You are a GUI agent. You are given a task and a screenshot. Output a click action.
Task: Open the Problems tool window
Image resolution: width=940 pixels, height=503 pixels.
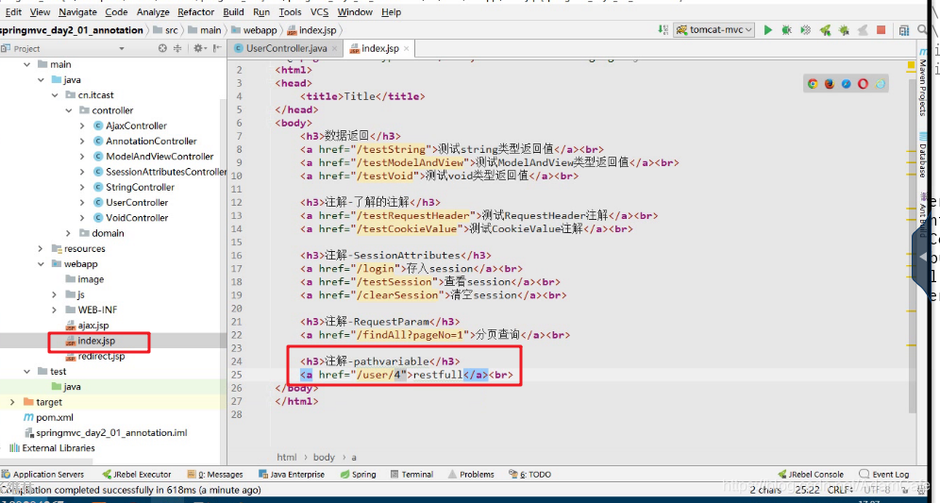click(x=471, y=475)
